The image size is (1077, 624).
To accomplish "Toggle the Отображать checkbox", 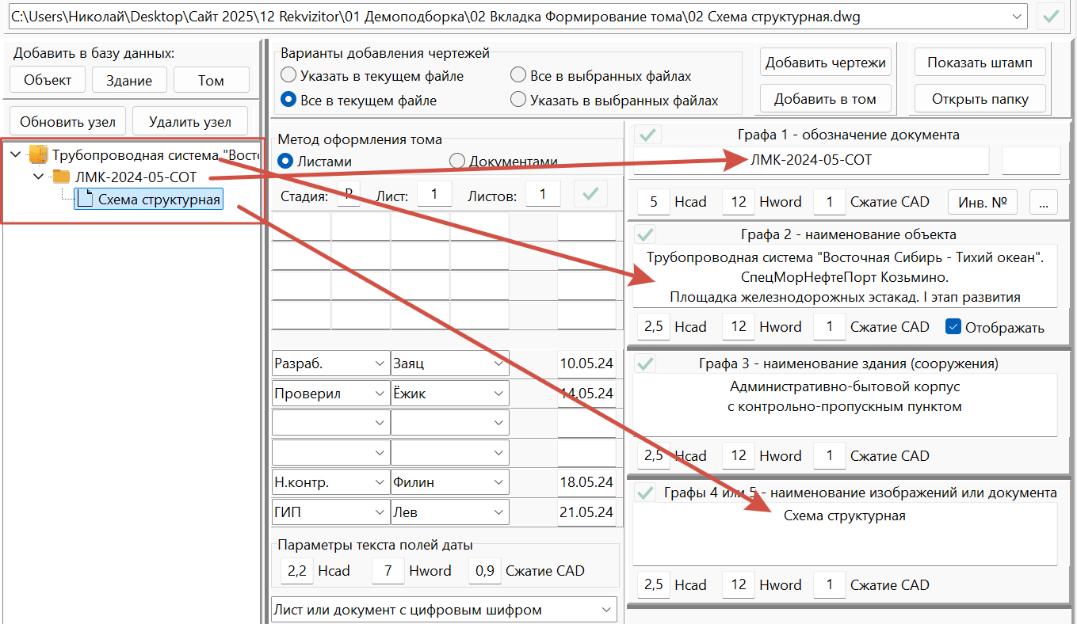I will click(953, 327).
